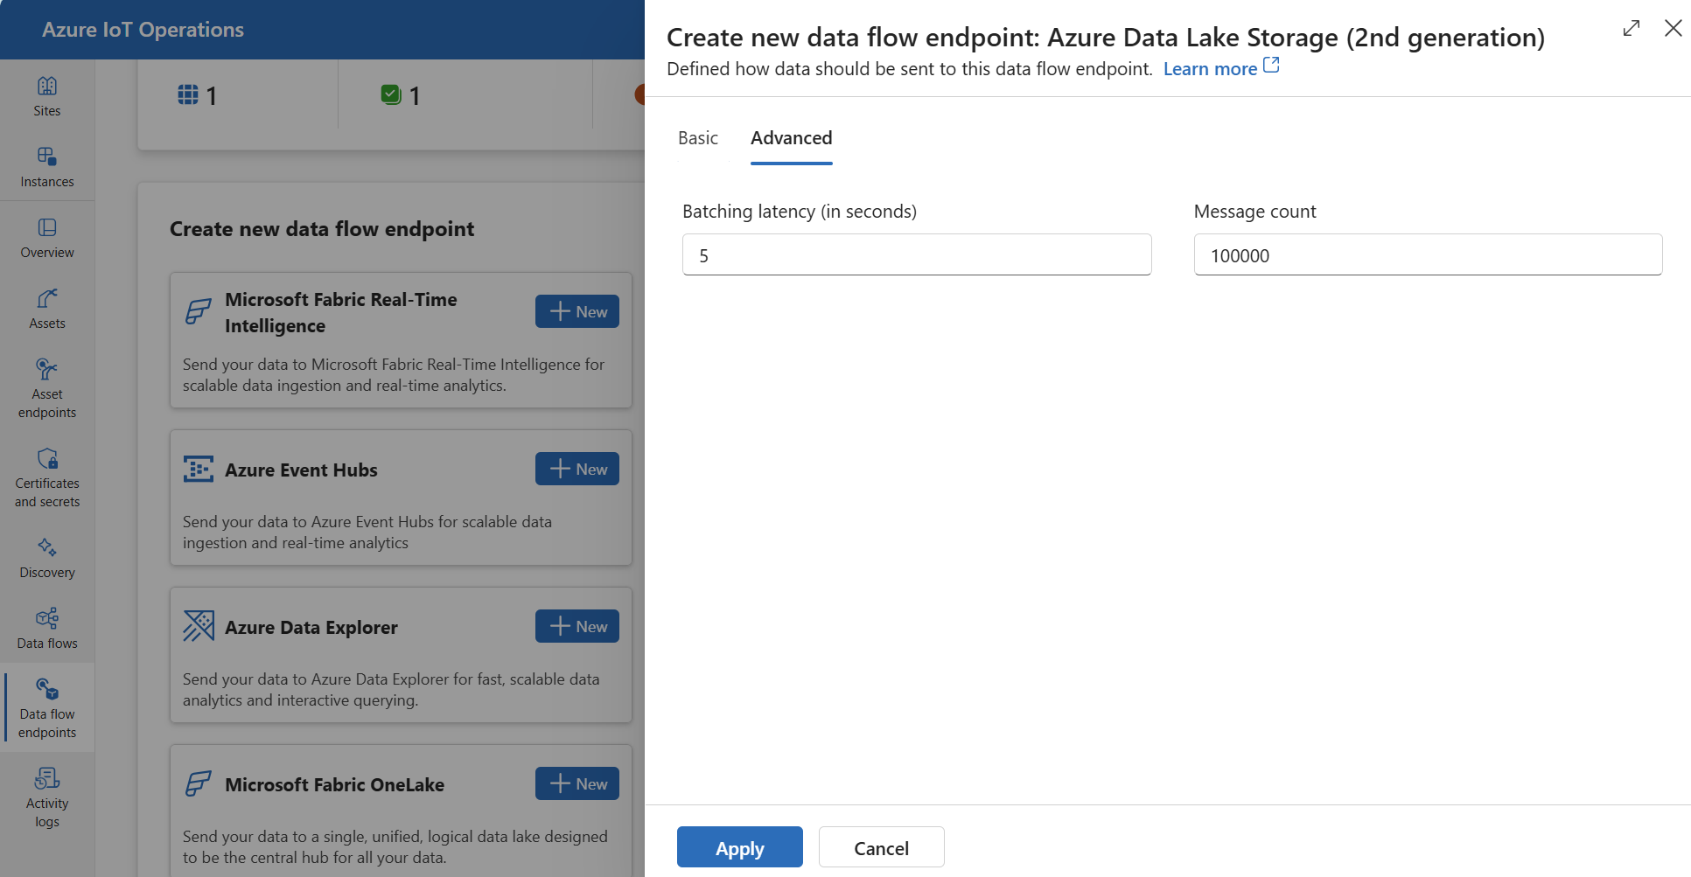1691x877 pixels.
Task: Select the Advanced tab
Action: 791,138
